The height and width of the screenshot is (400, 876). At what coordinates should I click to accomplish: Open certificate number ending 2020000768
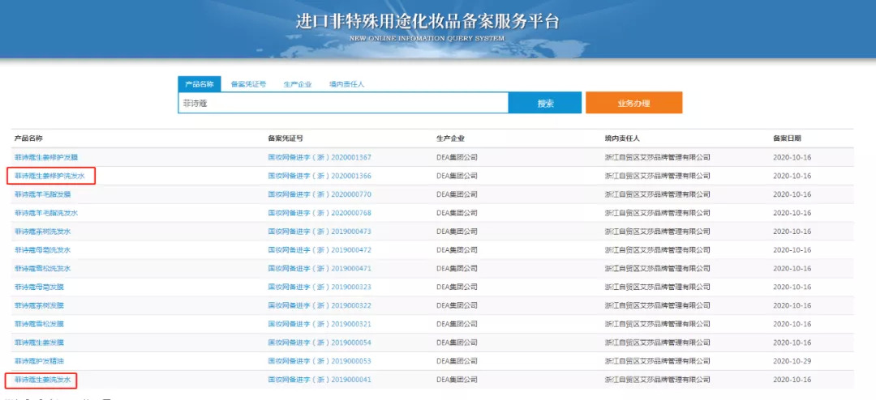pos(320,213)
